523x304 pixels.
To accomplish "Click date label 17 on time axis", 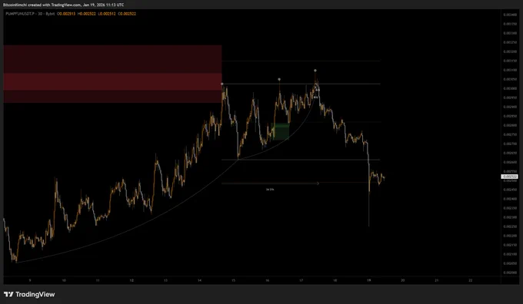I will click(x=301, y=280).
